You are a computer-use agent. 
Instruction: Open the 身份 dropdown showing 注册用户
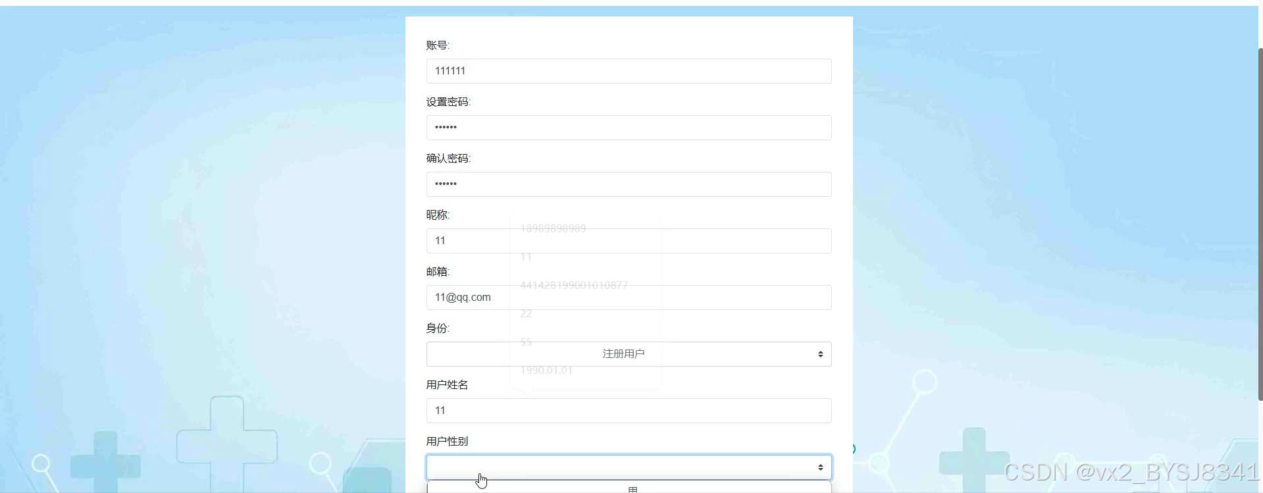point(629,354)
